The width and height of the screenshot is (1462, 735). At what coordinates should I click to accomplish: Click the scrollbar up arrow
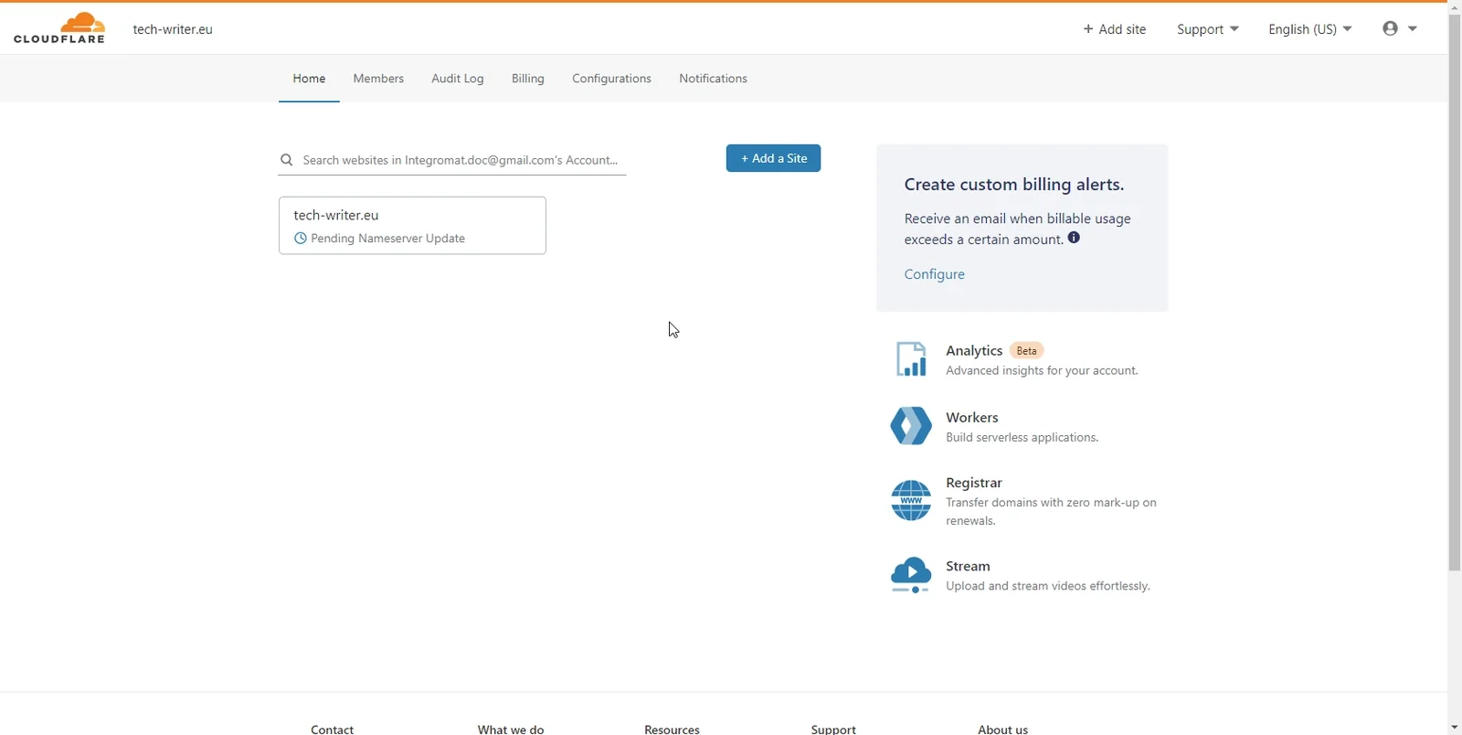pyautogui.click(x=1455, y=7)
